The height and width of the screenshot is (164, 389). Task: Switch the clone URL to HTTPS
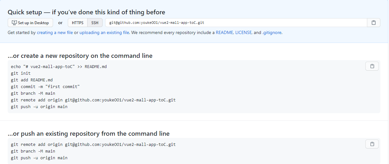click(78, 23)
